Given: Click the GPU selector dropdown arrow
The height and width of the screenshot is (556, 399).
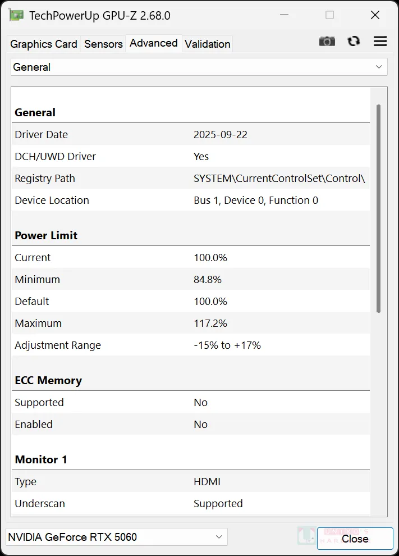Looking at the screenshot, I should [x=219, y=537].
